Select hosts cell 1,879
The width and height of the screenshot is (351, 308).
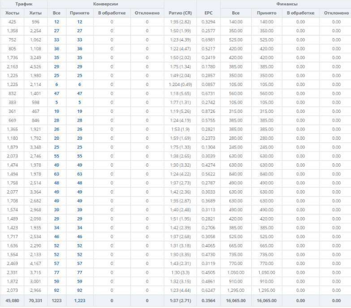tap(12, 147)
